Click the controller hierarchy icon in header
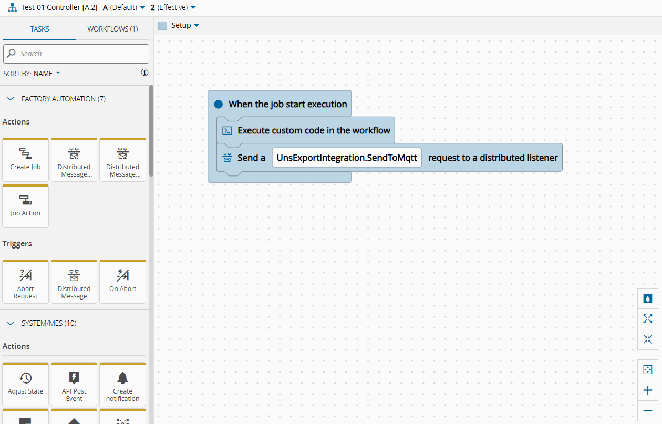 tap(12, 8)
